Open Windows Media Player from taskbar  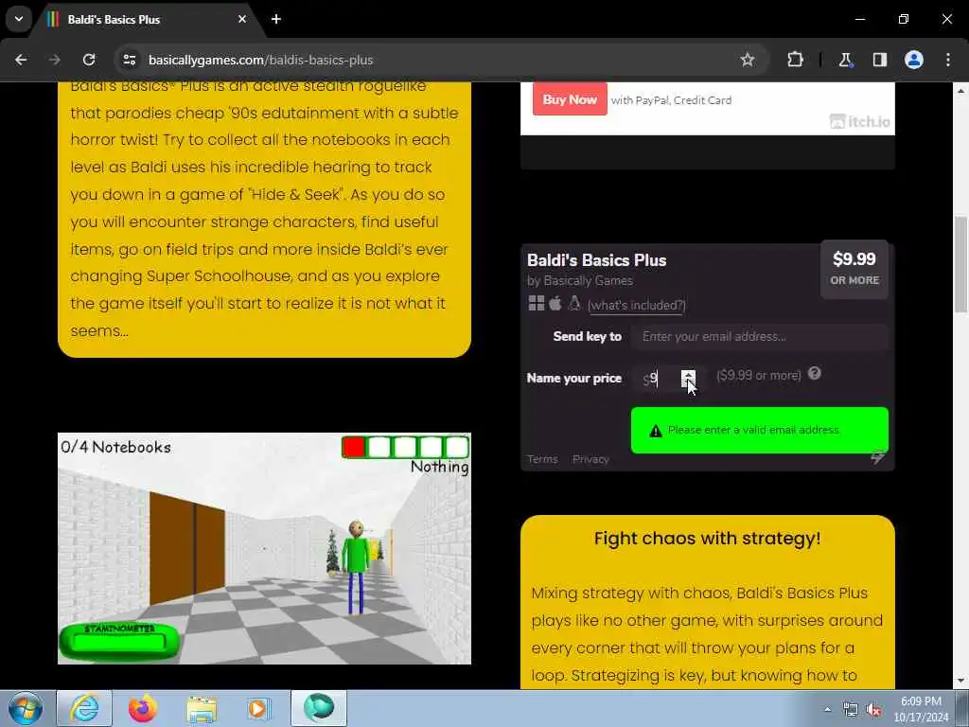(259, 708)
